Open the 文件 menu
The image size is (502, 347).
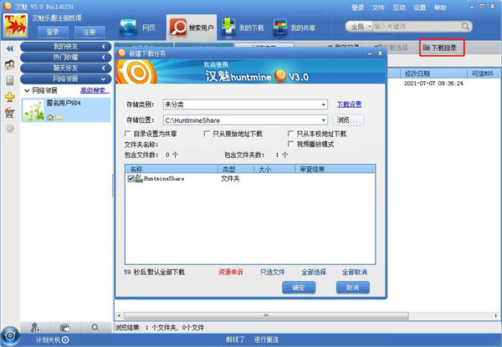coord(378,8)
